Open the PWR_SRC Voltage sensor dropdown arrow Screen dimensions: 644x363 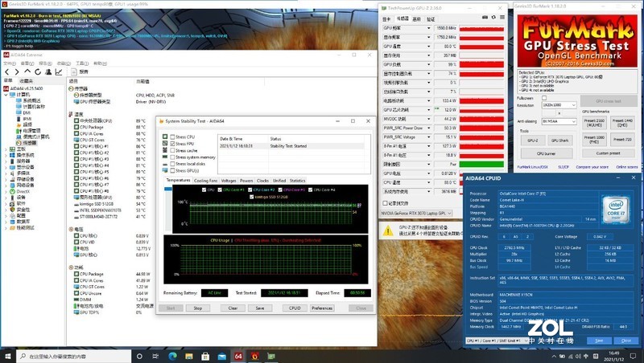pos(429,137)
